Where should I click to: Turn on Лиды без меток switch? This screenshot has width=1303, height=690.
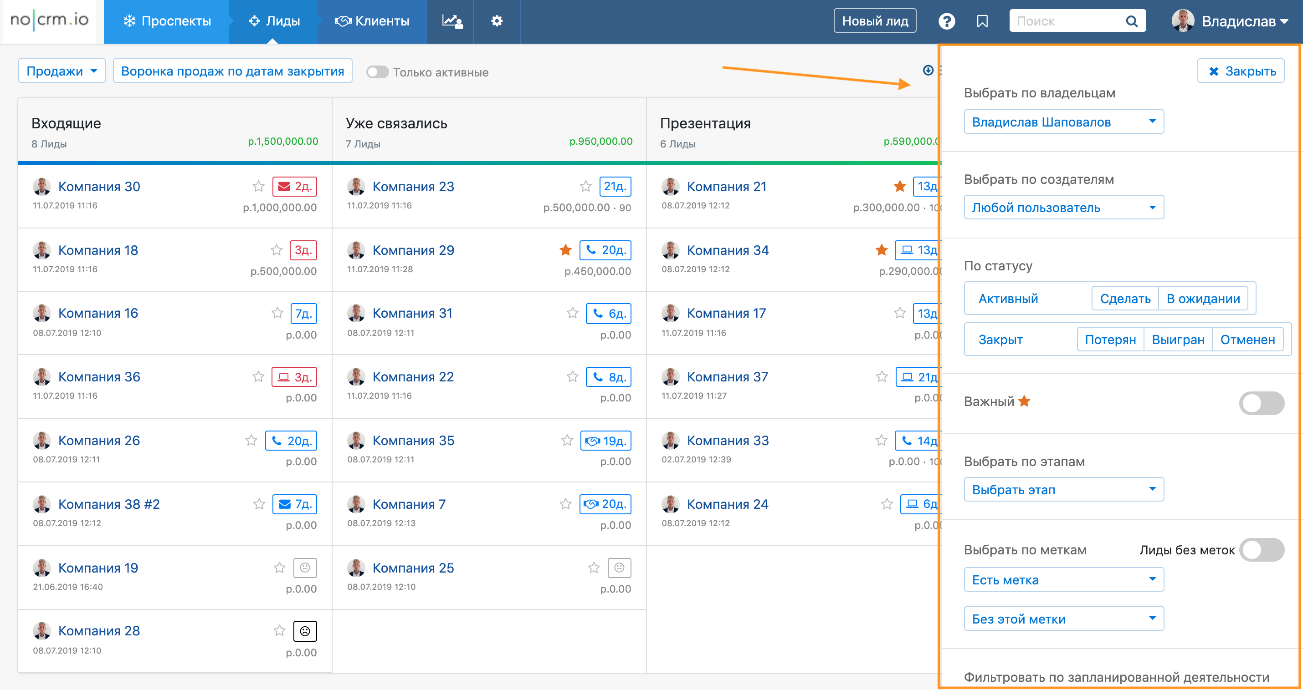(1261, 550)
